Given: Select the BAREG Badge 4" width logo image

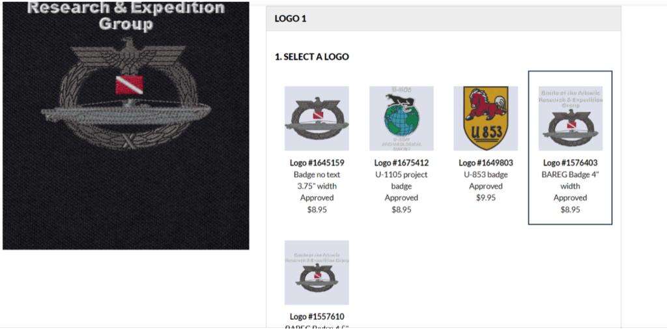Looking at the screenshot, I should click(x=571, y=119).
